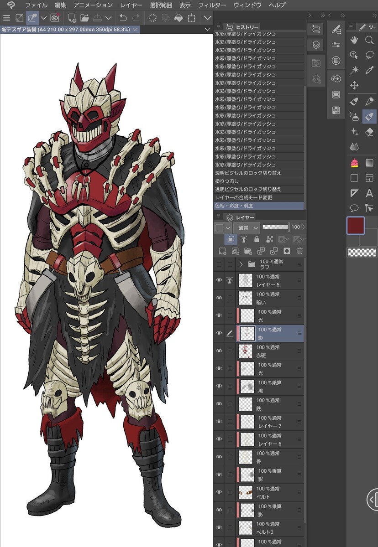
Task: Select the Eyedropper tool
Action: (x=369, y=70)
